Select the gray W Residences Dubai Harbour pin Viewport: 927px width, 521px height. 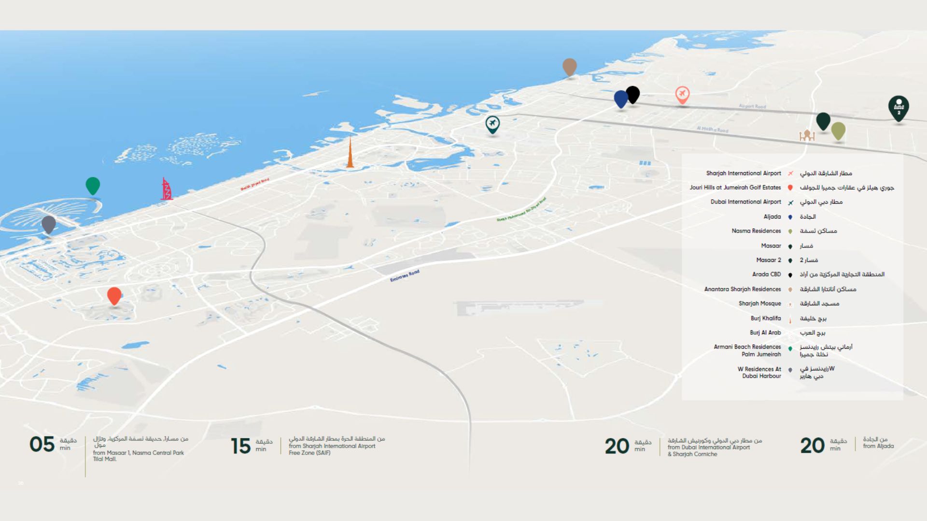(x=49, y=224)
